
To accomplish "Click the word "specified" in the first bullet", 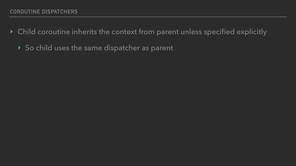I will pyautogui.click(x=219, y=32).
